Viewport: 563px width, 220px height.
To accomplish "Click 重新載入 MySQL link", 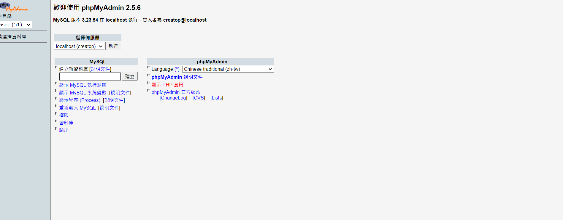I will [x=77, y=108].
